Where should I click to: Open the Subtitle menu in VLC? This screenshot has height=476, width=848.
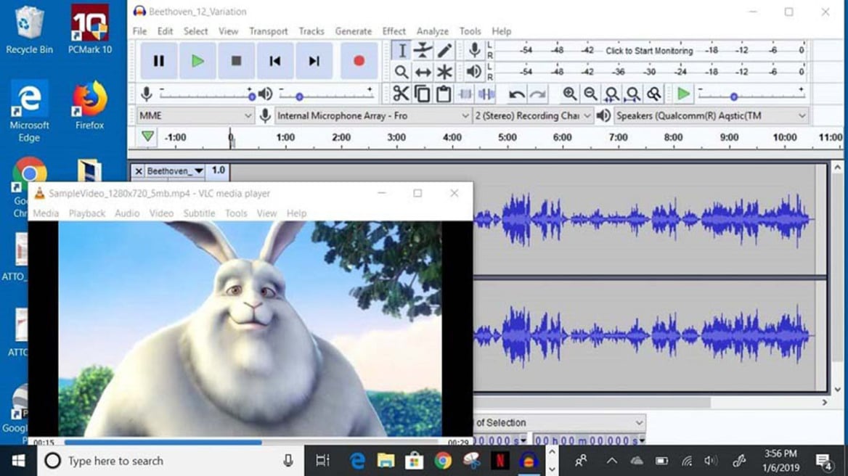[x=199, y=213]
